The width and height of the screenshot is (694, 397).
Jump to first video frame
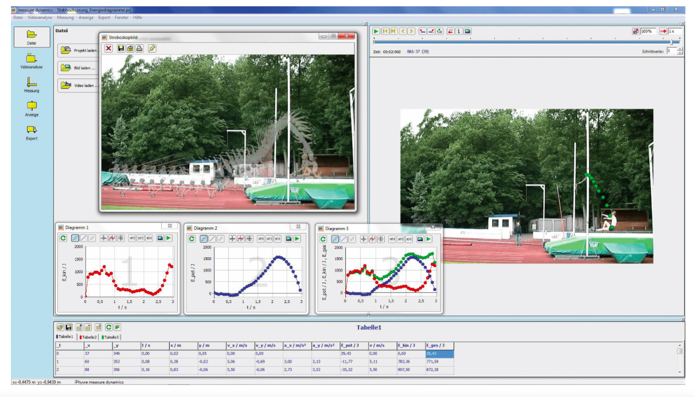point(385,32)
